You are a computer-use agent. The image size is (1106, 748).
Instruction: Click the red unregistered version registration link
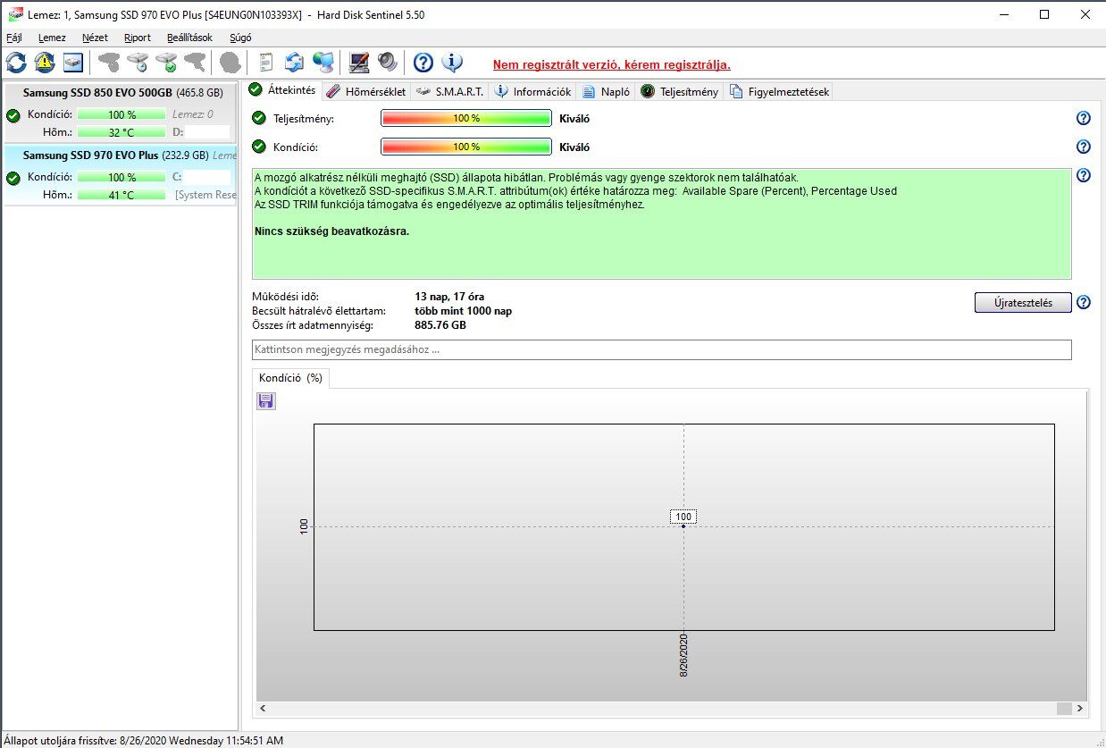point(612,65)
